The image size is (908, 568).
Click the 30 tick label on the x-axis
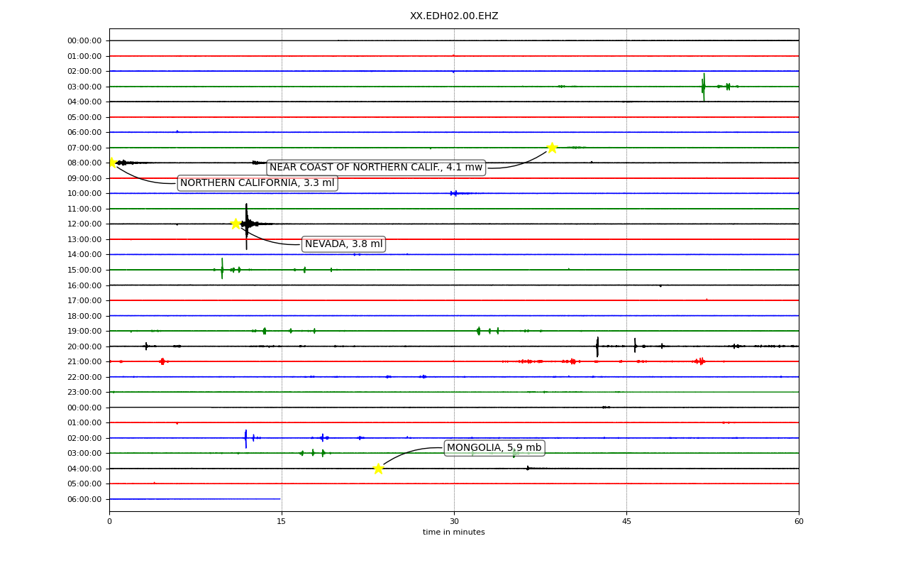pos(454,522)
